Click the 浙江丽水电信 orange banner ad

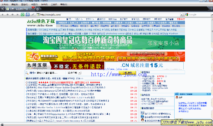pos(106,57)
